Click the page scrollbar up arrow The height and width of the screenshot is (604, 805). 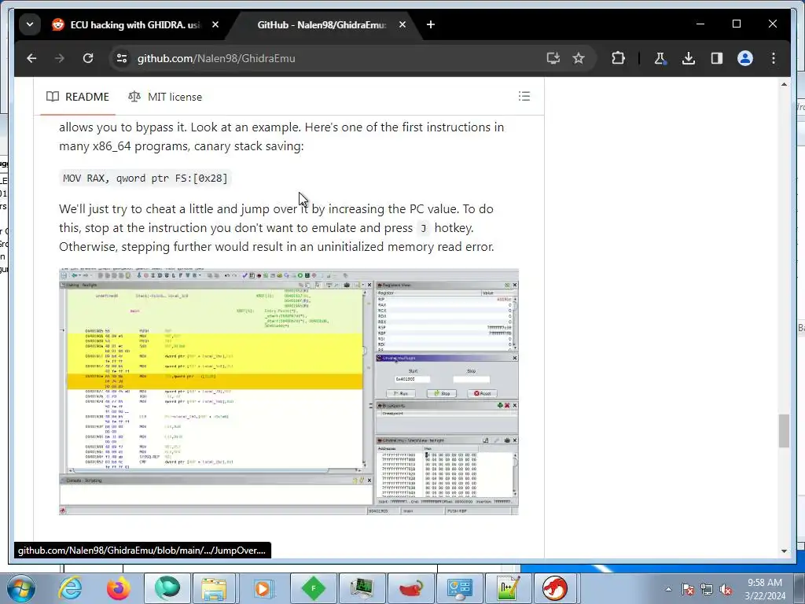[784, 84]
